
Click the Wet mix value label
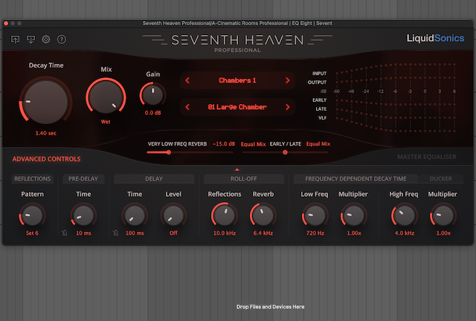[x=106, y=122]
